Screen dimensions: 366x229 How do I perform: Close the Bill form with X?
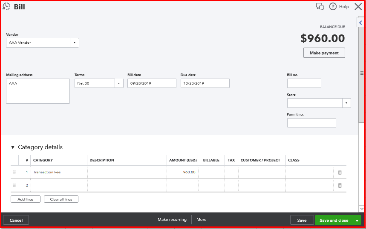pos(358,6)
